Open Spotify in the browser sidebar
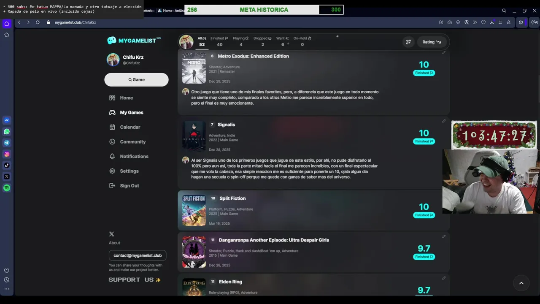Screen dimensions: 540x304 click(x=7, y=188)
